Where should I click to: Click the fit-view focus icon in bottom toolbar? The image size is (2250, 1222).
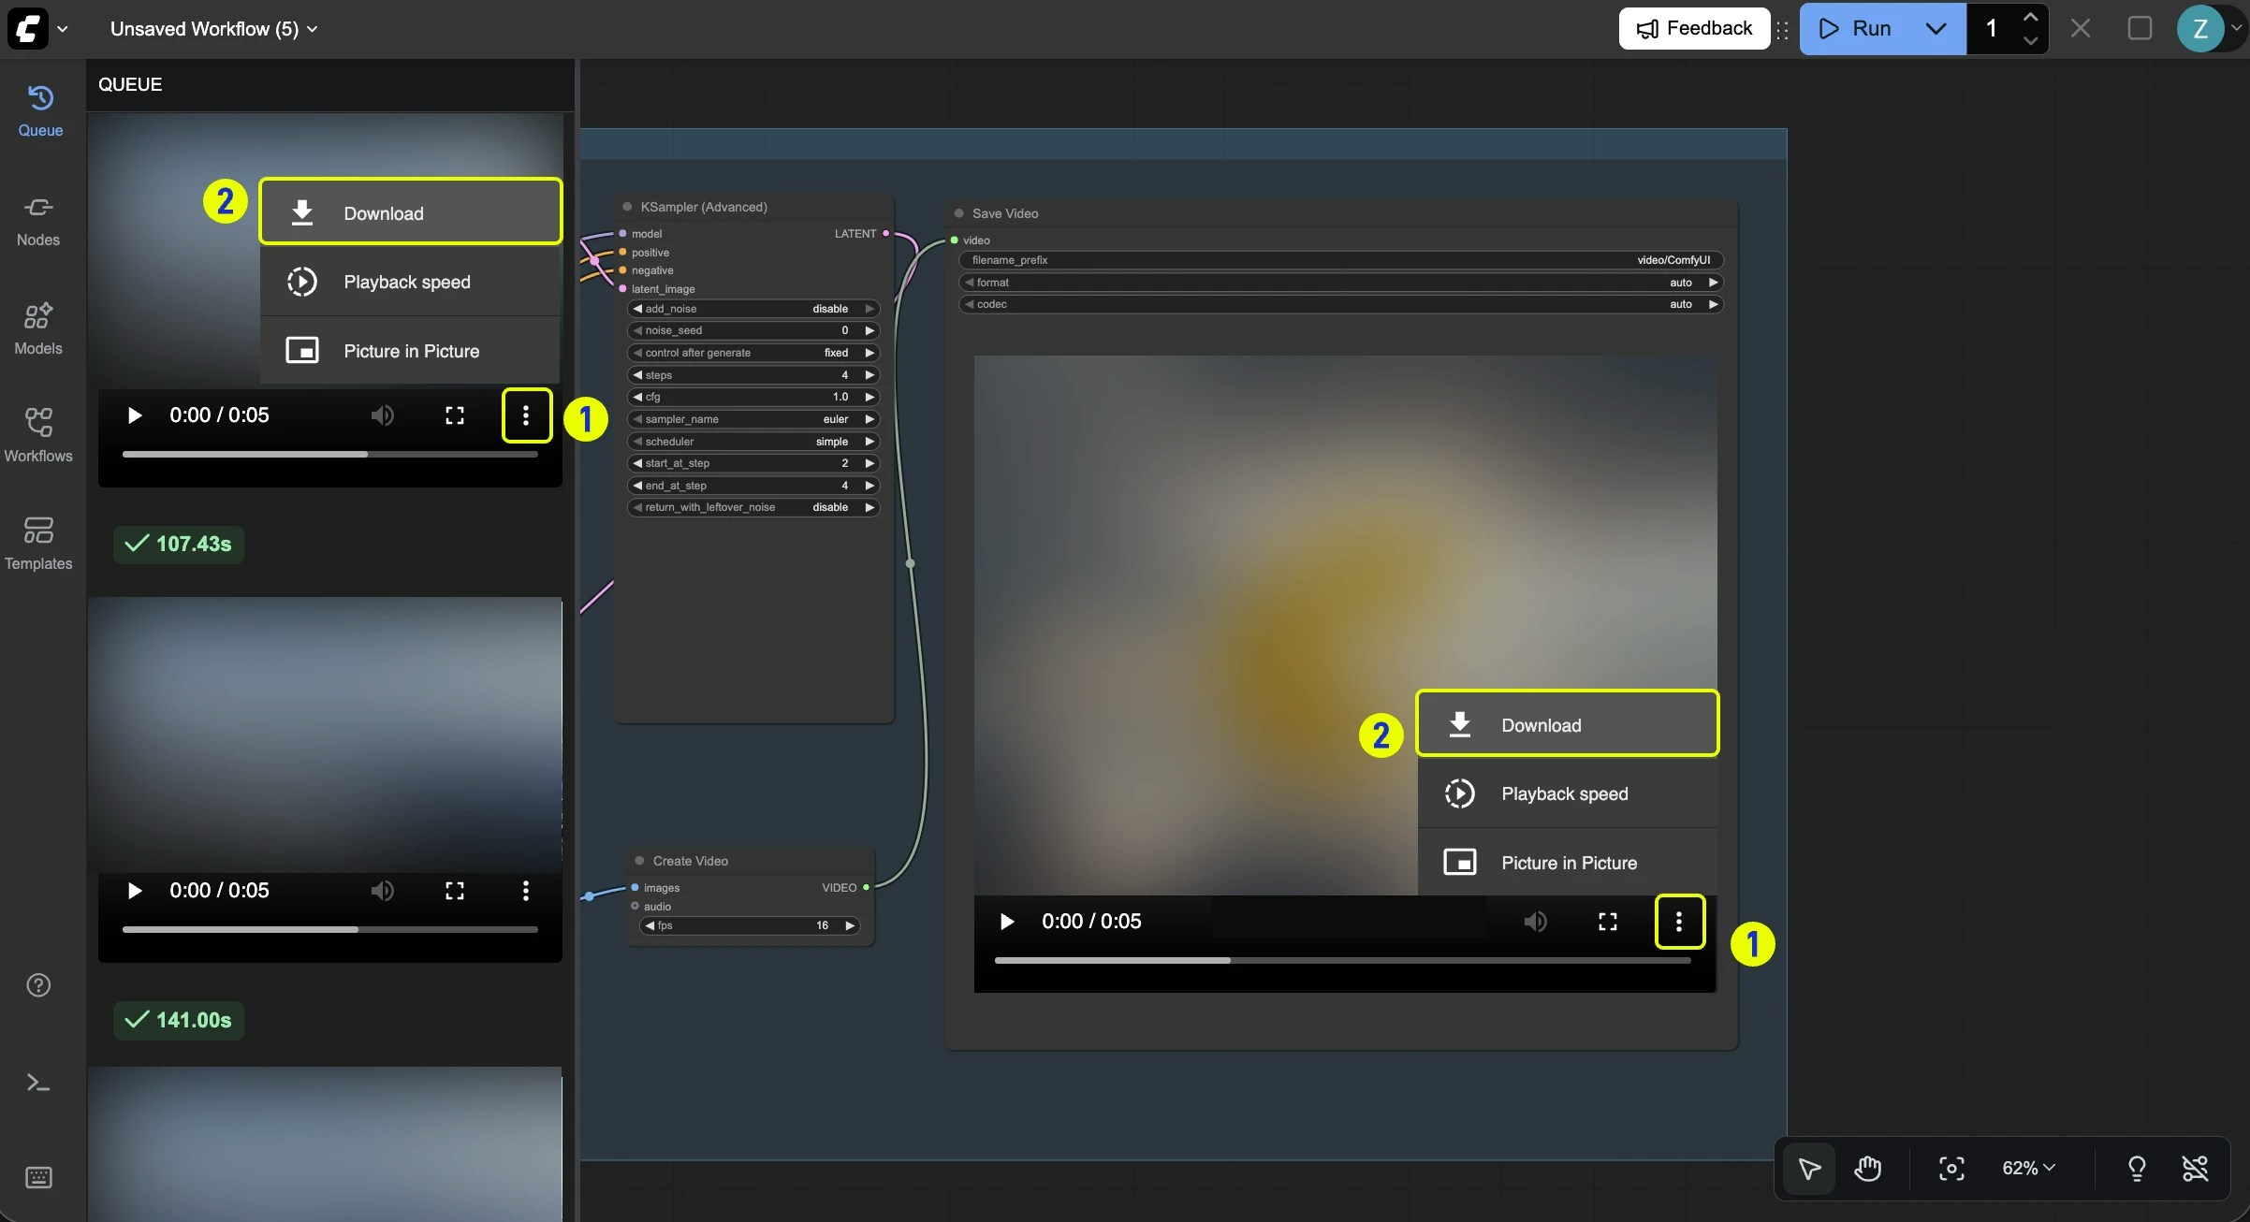1951,1169
